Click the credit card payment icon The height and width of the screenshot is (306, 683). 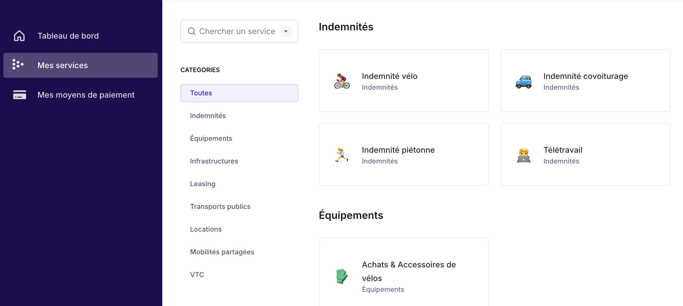(x=20, y=95)
